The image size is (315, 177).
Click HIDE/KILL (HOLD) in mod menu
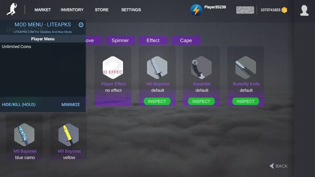pyautogui.click(x=19, y=104)
